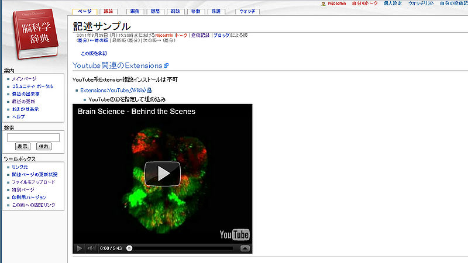Image resolution: width=468 pixels, height=263 pixels.
Task: Mute the video with the speaker icon
Action: pyautogui.click(x=91, y=248)
